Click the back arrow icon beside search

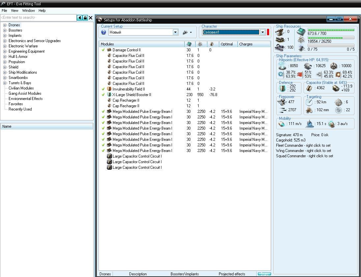(x=79, y=18)
